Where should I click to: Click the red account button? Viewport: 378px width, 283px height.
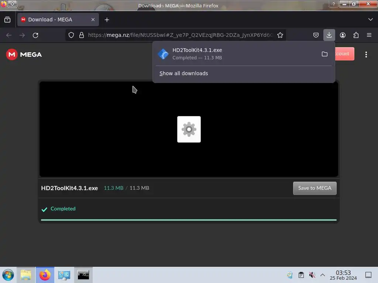(x=344, y=54)
